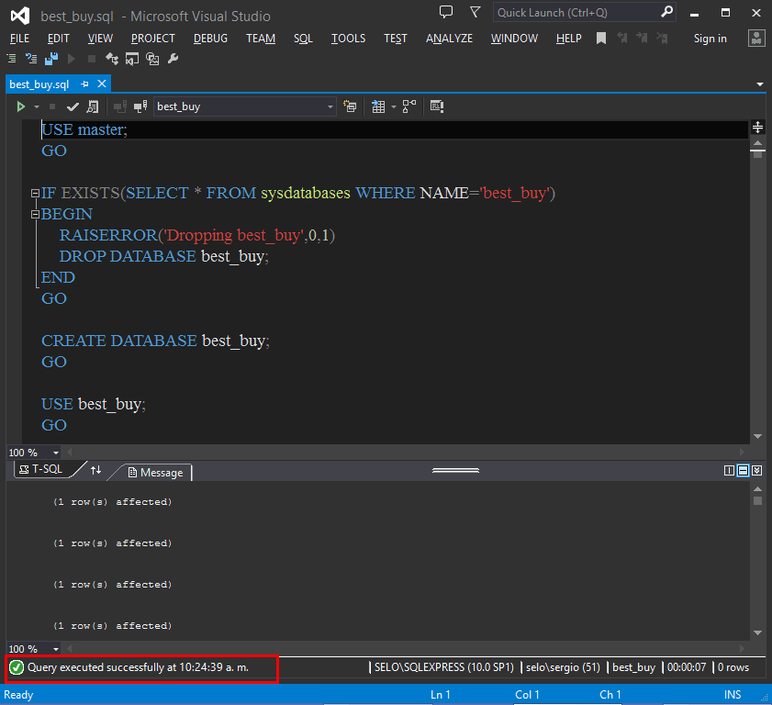The height and width of the screenshot is (705, 772).
Task: Open the SQL menu
Action: [x=303, y=39]
